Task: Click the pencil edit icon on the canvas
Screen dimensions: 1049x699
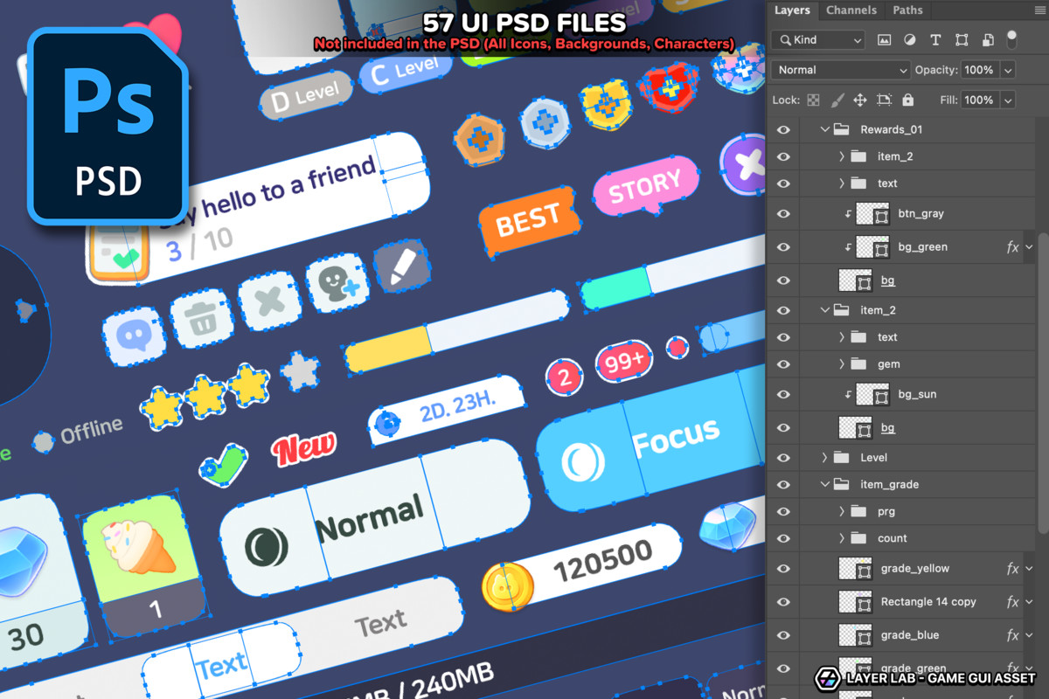Action: (x=400, y=266)
